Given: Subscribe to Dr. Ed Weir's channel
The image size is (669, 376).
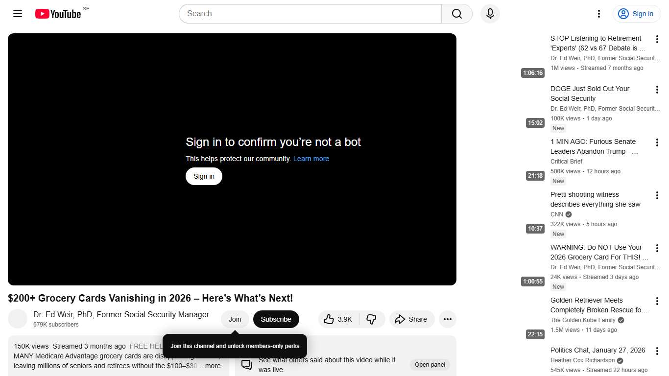Looking at the screenshot, I should pos(276,319).
